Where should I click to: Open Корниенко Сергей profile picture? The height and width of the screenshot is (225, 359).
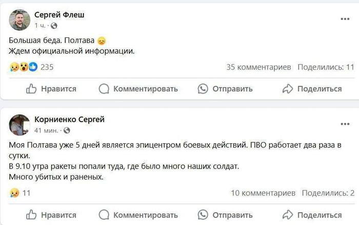[20, 124]
